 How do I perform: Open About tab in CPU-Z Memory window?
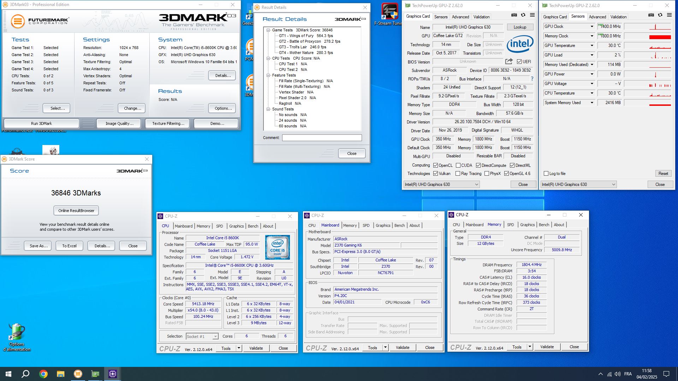click(559, 225)
